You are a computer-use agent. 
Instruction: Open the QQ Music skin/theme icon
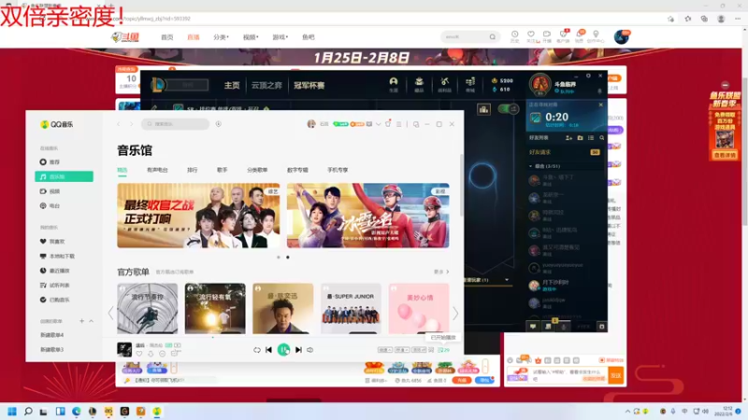pos(388,124)
